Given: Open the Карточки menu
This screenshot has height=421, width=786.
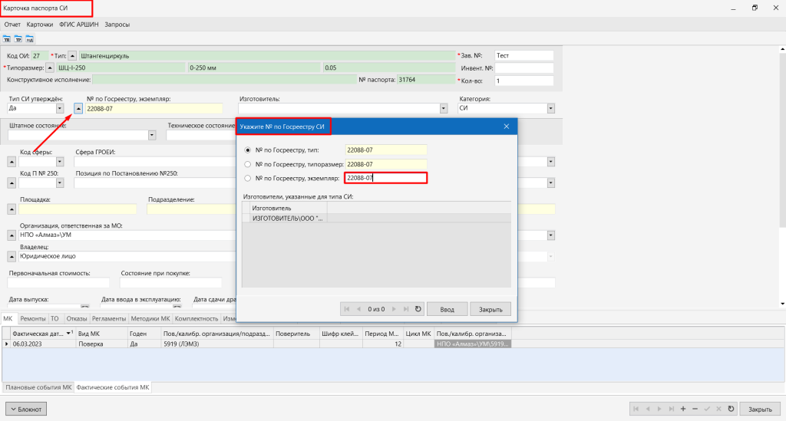Looking at the screenshot, I should point(40,24).
